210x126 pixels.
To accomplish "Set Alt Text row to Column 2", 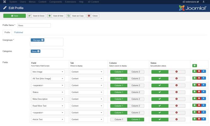I will point(136,78).
